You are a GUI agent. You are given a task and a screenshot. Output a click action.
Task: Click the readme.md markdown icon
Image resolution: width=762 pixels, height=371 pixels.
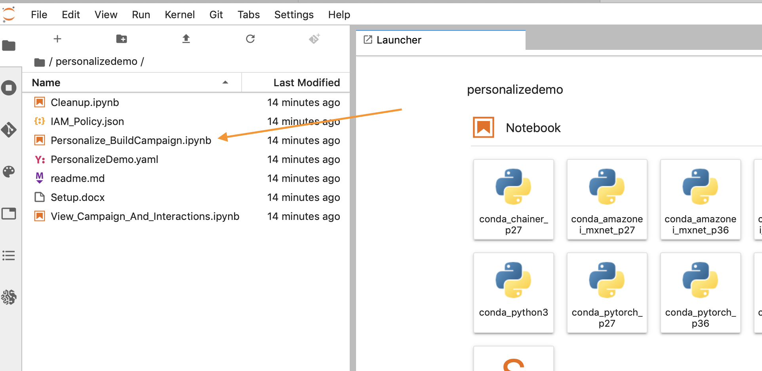coord(40,178)
